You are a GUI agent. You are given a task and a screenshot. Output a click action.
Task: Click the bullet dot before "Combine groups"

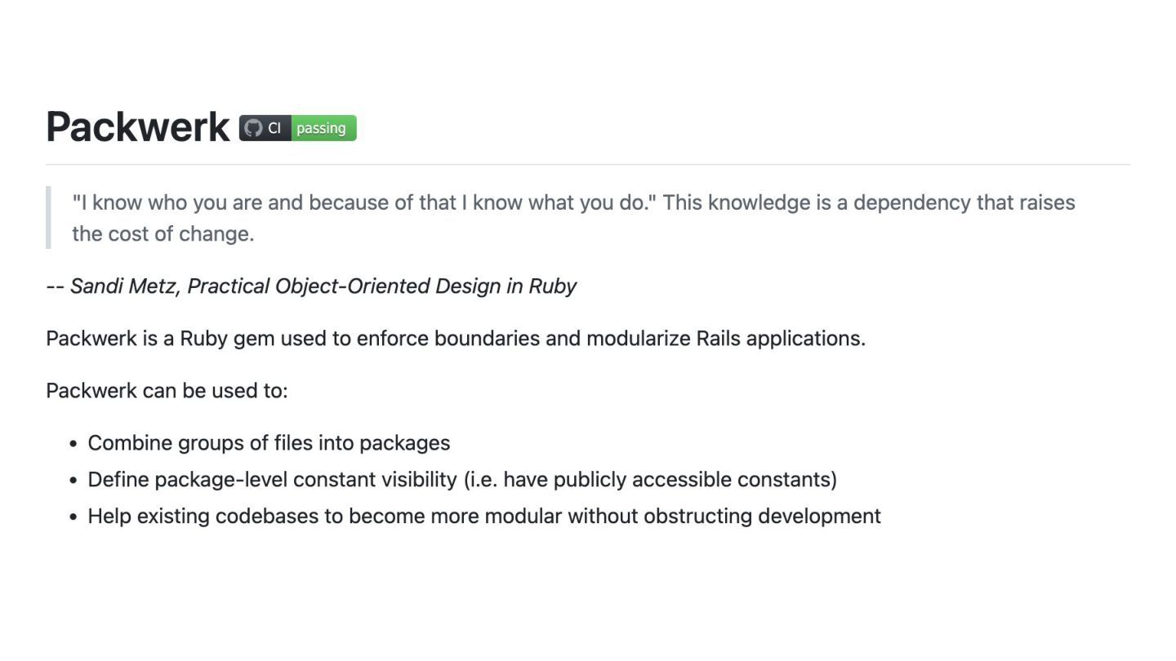(x=73, y=444)
